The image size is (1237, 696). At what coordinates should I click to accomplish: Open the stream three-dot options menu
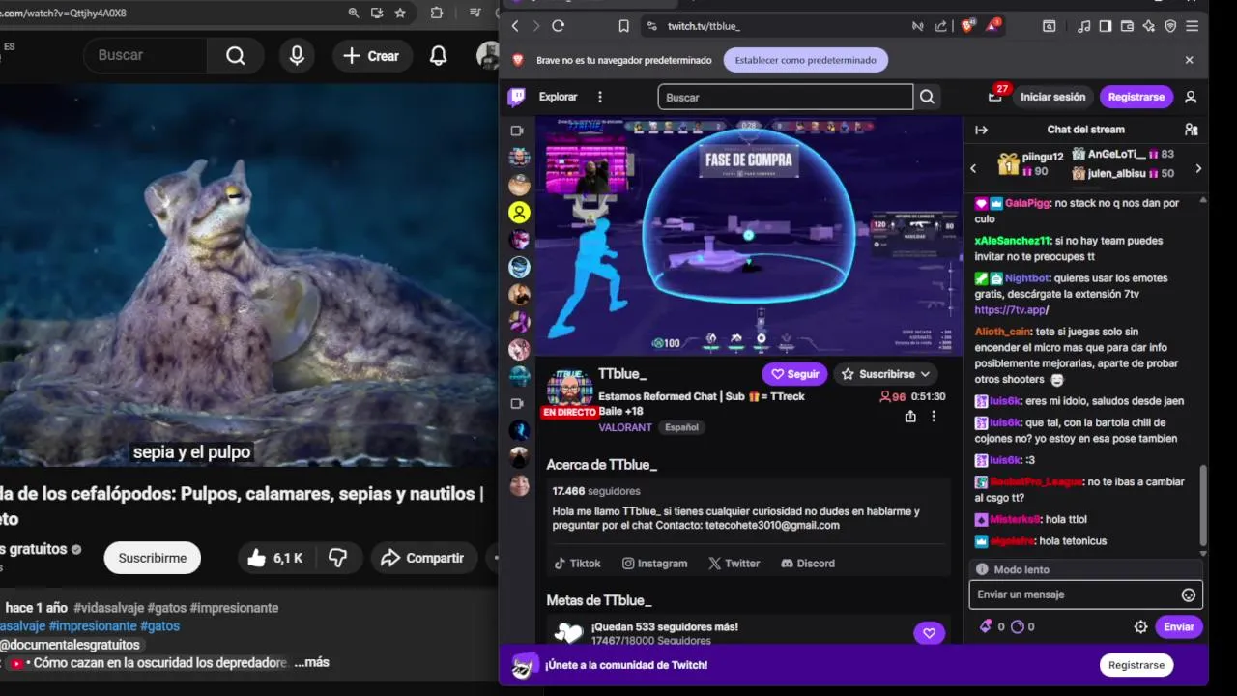coord(934,416)
